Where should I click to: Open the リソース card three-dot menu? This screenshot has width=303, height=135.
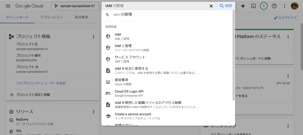pos(93,112)
